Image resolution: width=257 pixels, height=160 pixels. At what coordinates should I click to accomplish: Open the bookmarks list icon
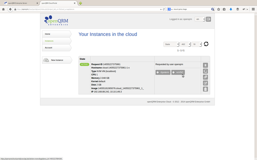pyautogui.click(x=224, y=9)
